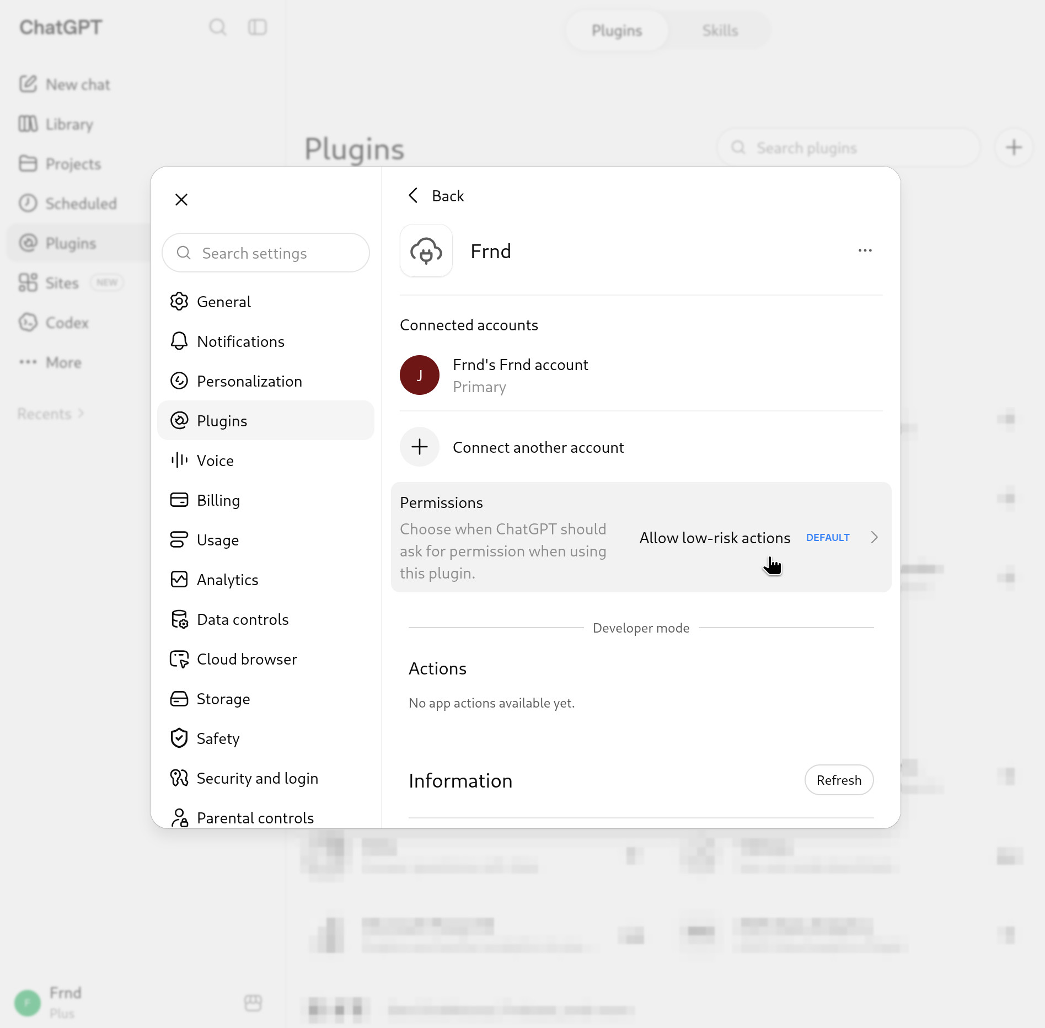Open Allow low-risk actions permission option
Screen dimensions: 1045x1028
coord(715,538)
